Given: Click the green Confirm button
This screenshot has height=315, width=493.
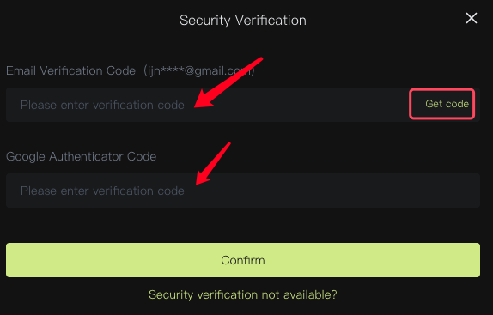Looking at the screenshot, I should pyautogui.click(x=243, y=260).
